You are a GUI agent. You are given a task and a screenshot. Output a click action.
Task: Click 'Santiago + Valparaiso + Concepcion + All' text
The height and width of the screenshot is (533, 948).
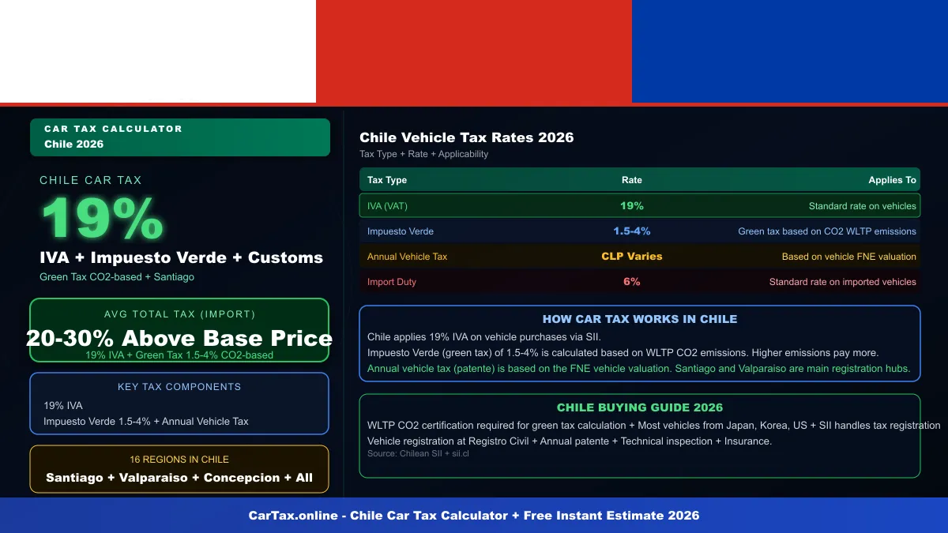179,478
